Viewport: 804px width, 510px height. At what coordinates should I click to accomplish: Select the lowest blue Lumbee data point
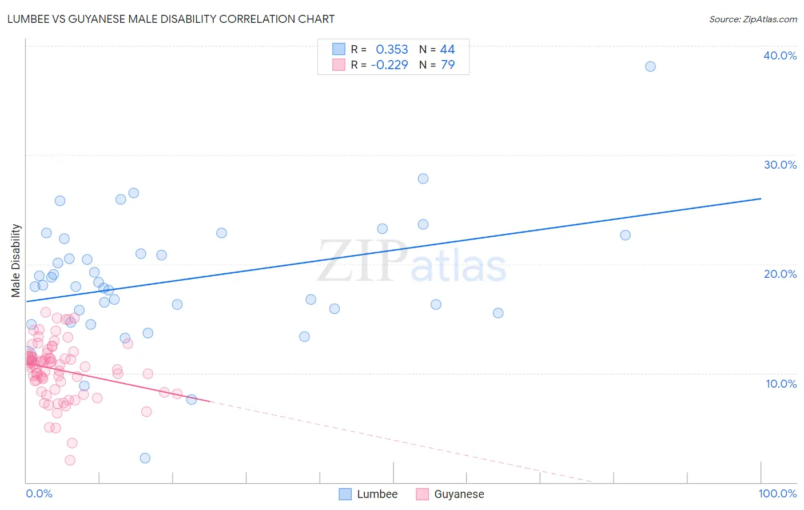(145, 458)
